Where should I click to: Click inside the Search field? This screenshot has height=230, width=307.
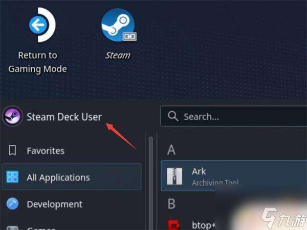click(234, 116)
